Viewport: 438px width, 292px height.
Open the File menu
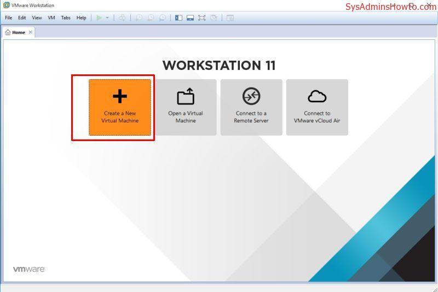[8, 18]
